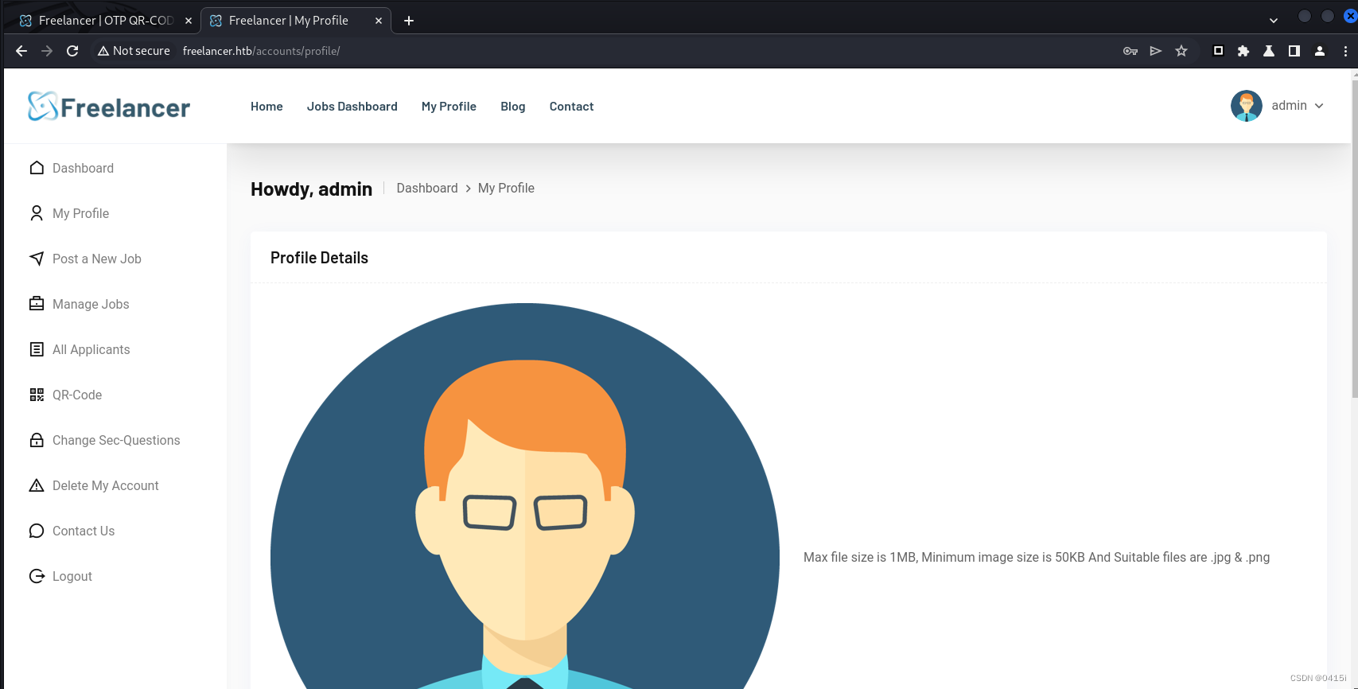The height and width of the screenshot is (689, 1358).
Task: Open the browser three-dot menu
Action: coord(1345,51)
